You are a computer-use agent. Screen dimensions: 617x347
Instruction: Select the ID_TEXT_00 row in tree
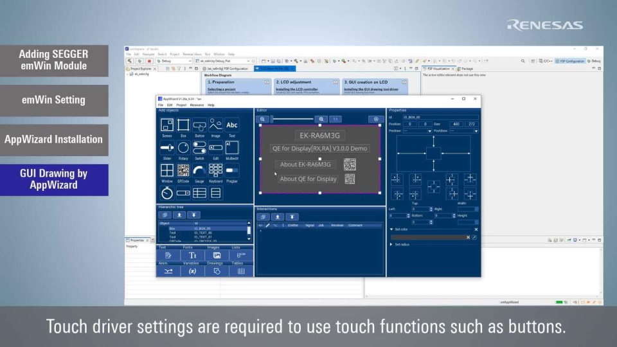click(202, 233)
